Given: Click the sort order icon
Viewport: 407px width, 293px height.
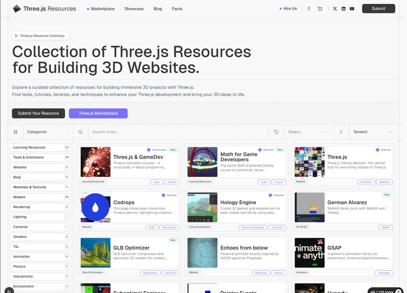Looking at the screenshot, I should tap(341, 132).
